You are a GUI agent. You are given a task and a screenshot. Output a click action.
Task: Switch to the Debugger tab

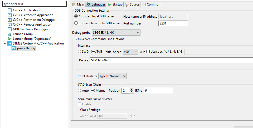coord(96,4)
